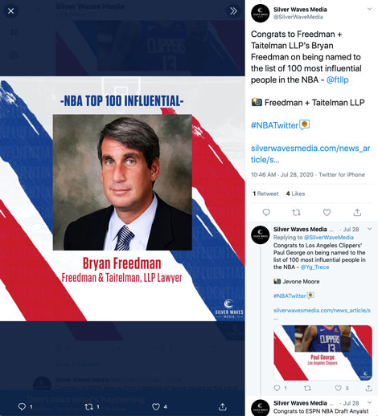Open the @ftllp mention link
This screenshot has height=416, width=378.
[337, 80]
